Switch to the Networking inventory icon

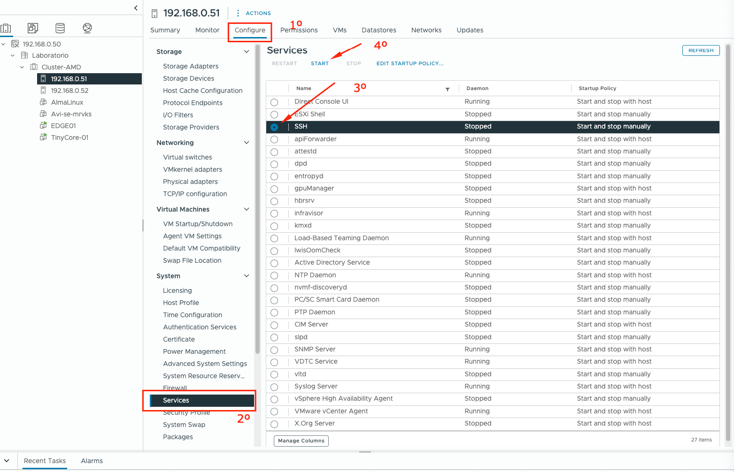click(x=87, y=28)
